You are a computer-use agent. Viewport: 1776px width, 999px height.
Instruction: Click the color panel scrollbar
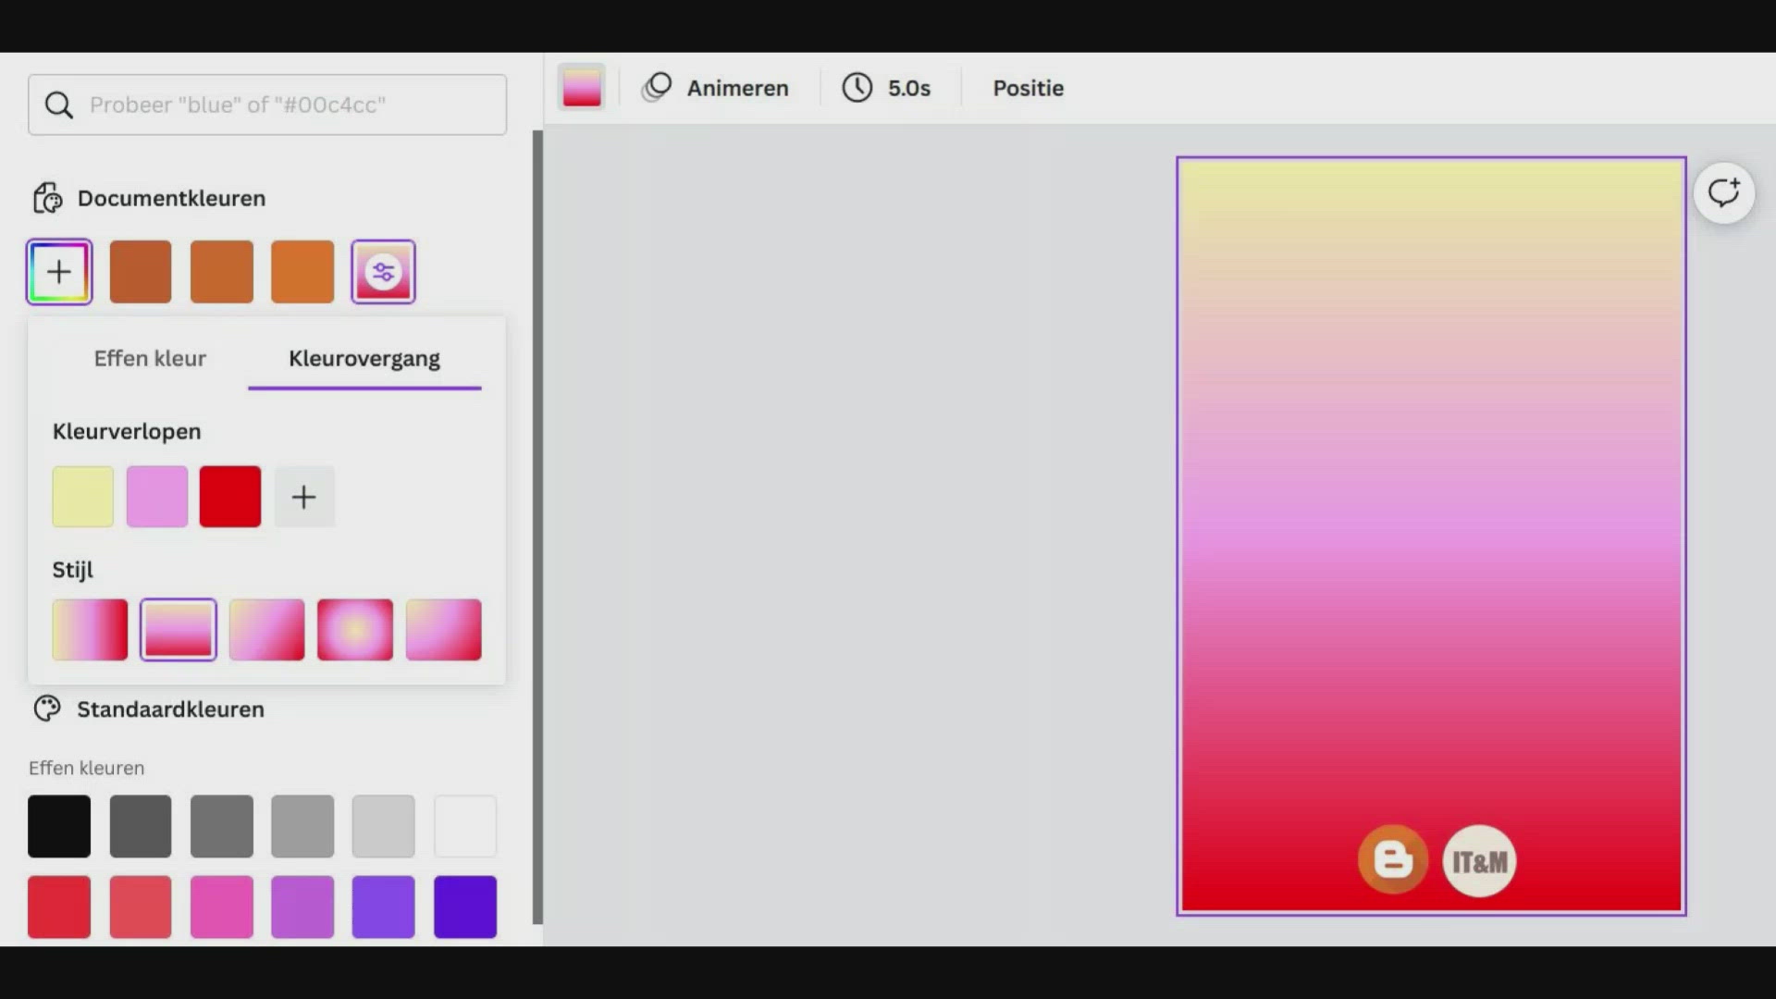pyautogui.click(x=537, y=527)
